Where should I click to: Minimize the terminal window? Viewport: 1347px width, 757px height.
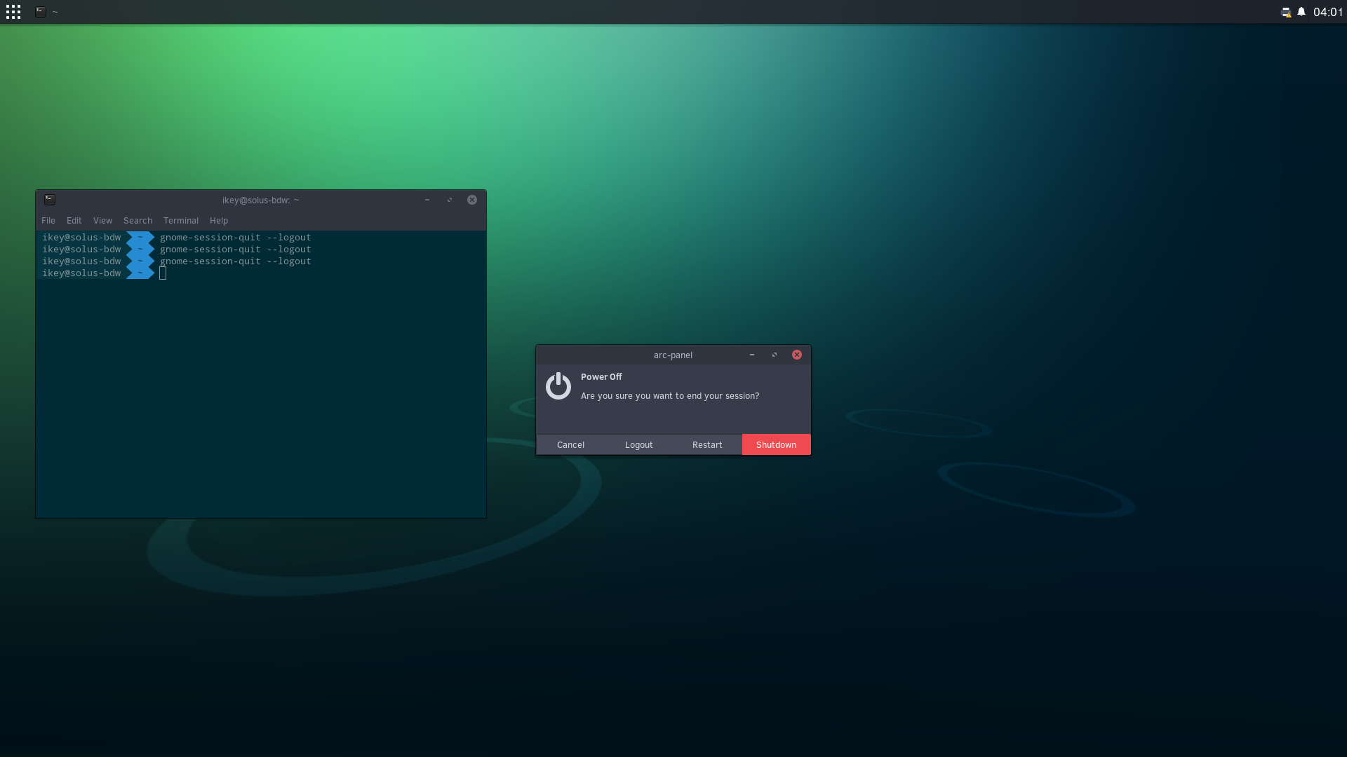427,200
